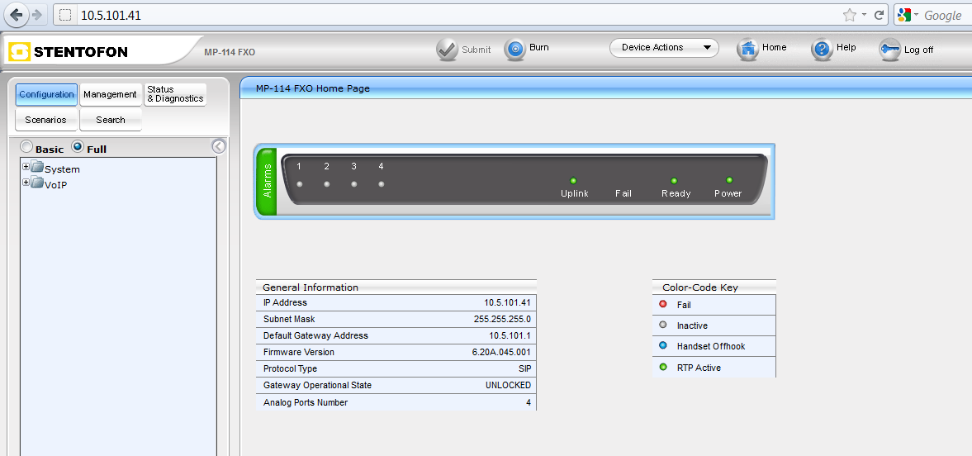This screenshot has height=456, width=972.
Task: Switch to the Management tab
Action: coord(110,94)
